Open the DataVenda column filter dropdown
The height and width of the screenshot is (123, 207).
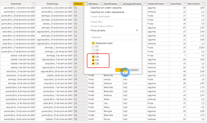(34, 4)
